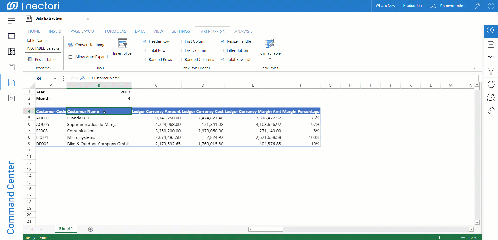
Task: Check the Allow Auto Expand option
Action: (70, 57)
